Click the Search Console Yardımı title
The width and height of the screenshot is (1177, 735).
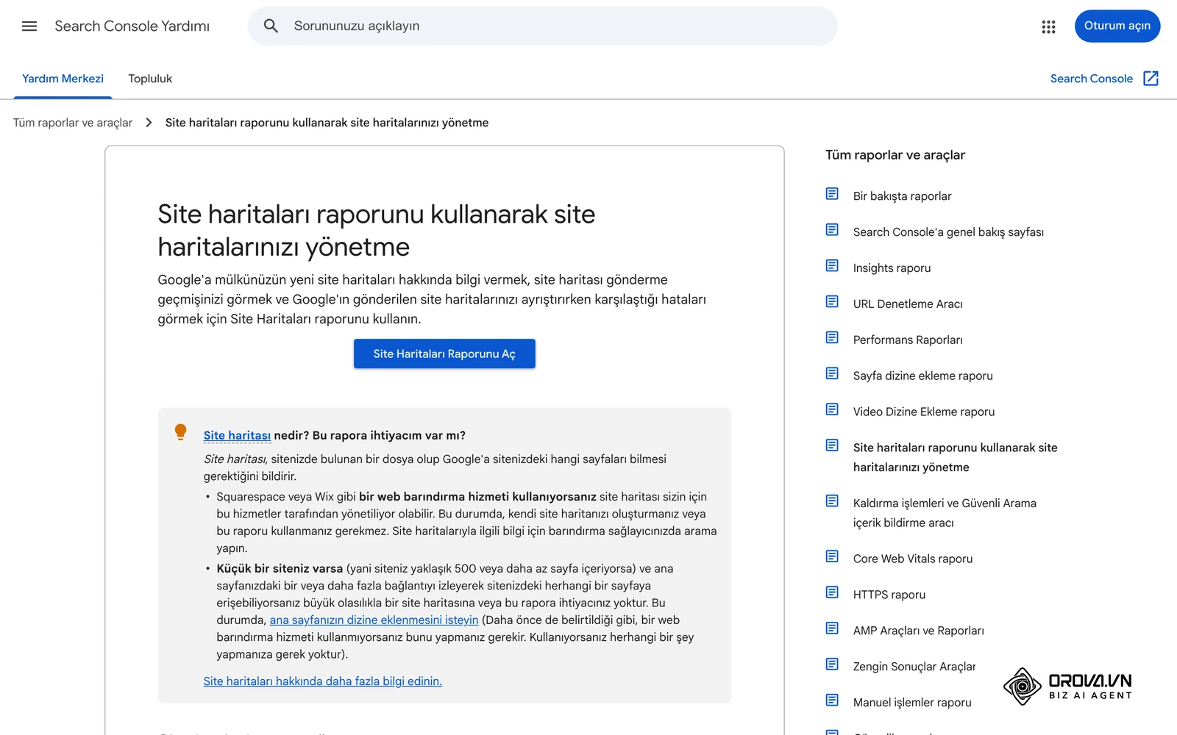pyautogui.click(x=132, y=26)
